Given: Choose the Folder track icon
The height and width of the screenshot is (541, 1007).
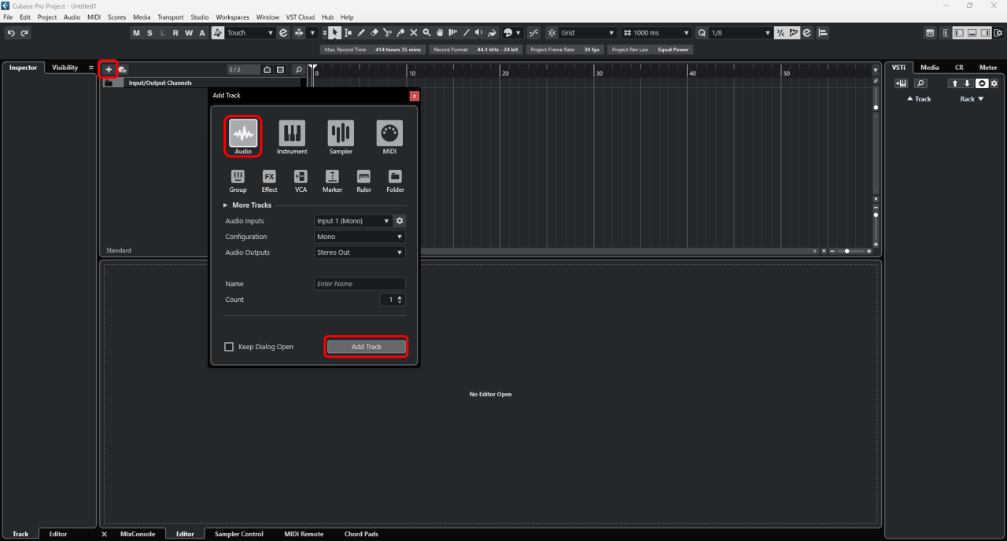Looking at the screenshot, I should point(395,177).
